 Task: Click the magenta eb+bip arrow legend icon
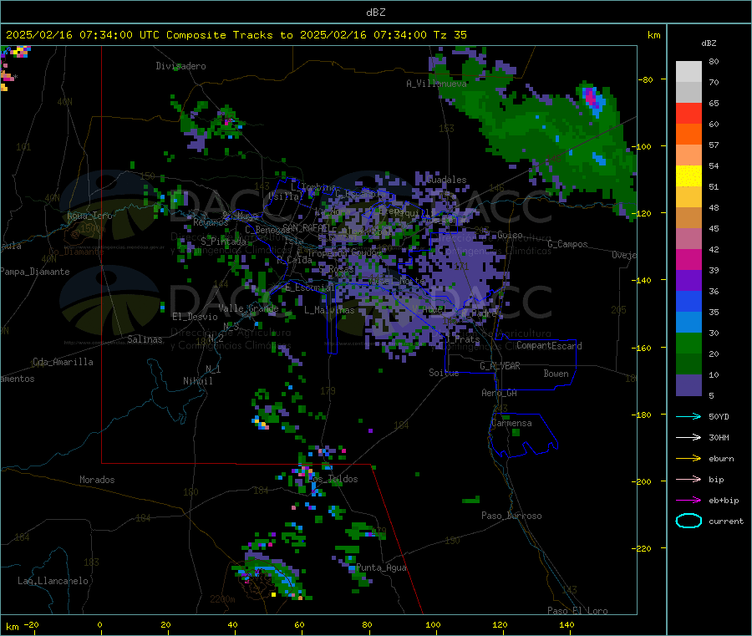pyautogui.click(x=688, y=500)
